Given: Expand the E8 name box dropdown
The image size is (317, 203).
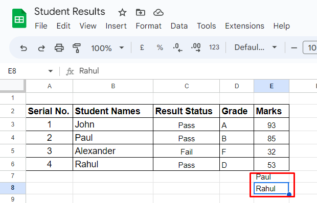Looking at the screenshot, I should (50, 71).
